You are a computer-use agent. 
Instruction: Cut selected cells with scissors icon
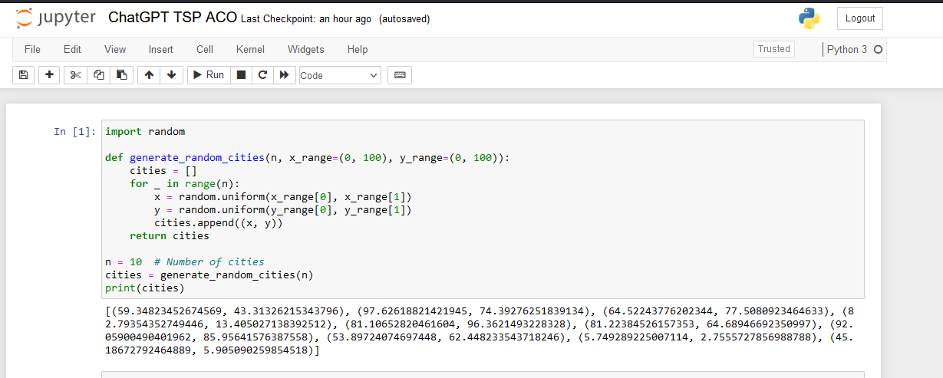(75, 75)
